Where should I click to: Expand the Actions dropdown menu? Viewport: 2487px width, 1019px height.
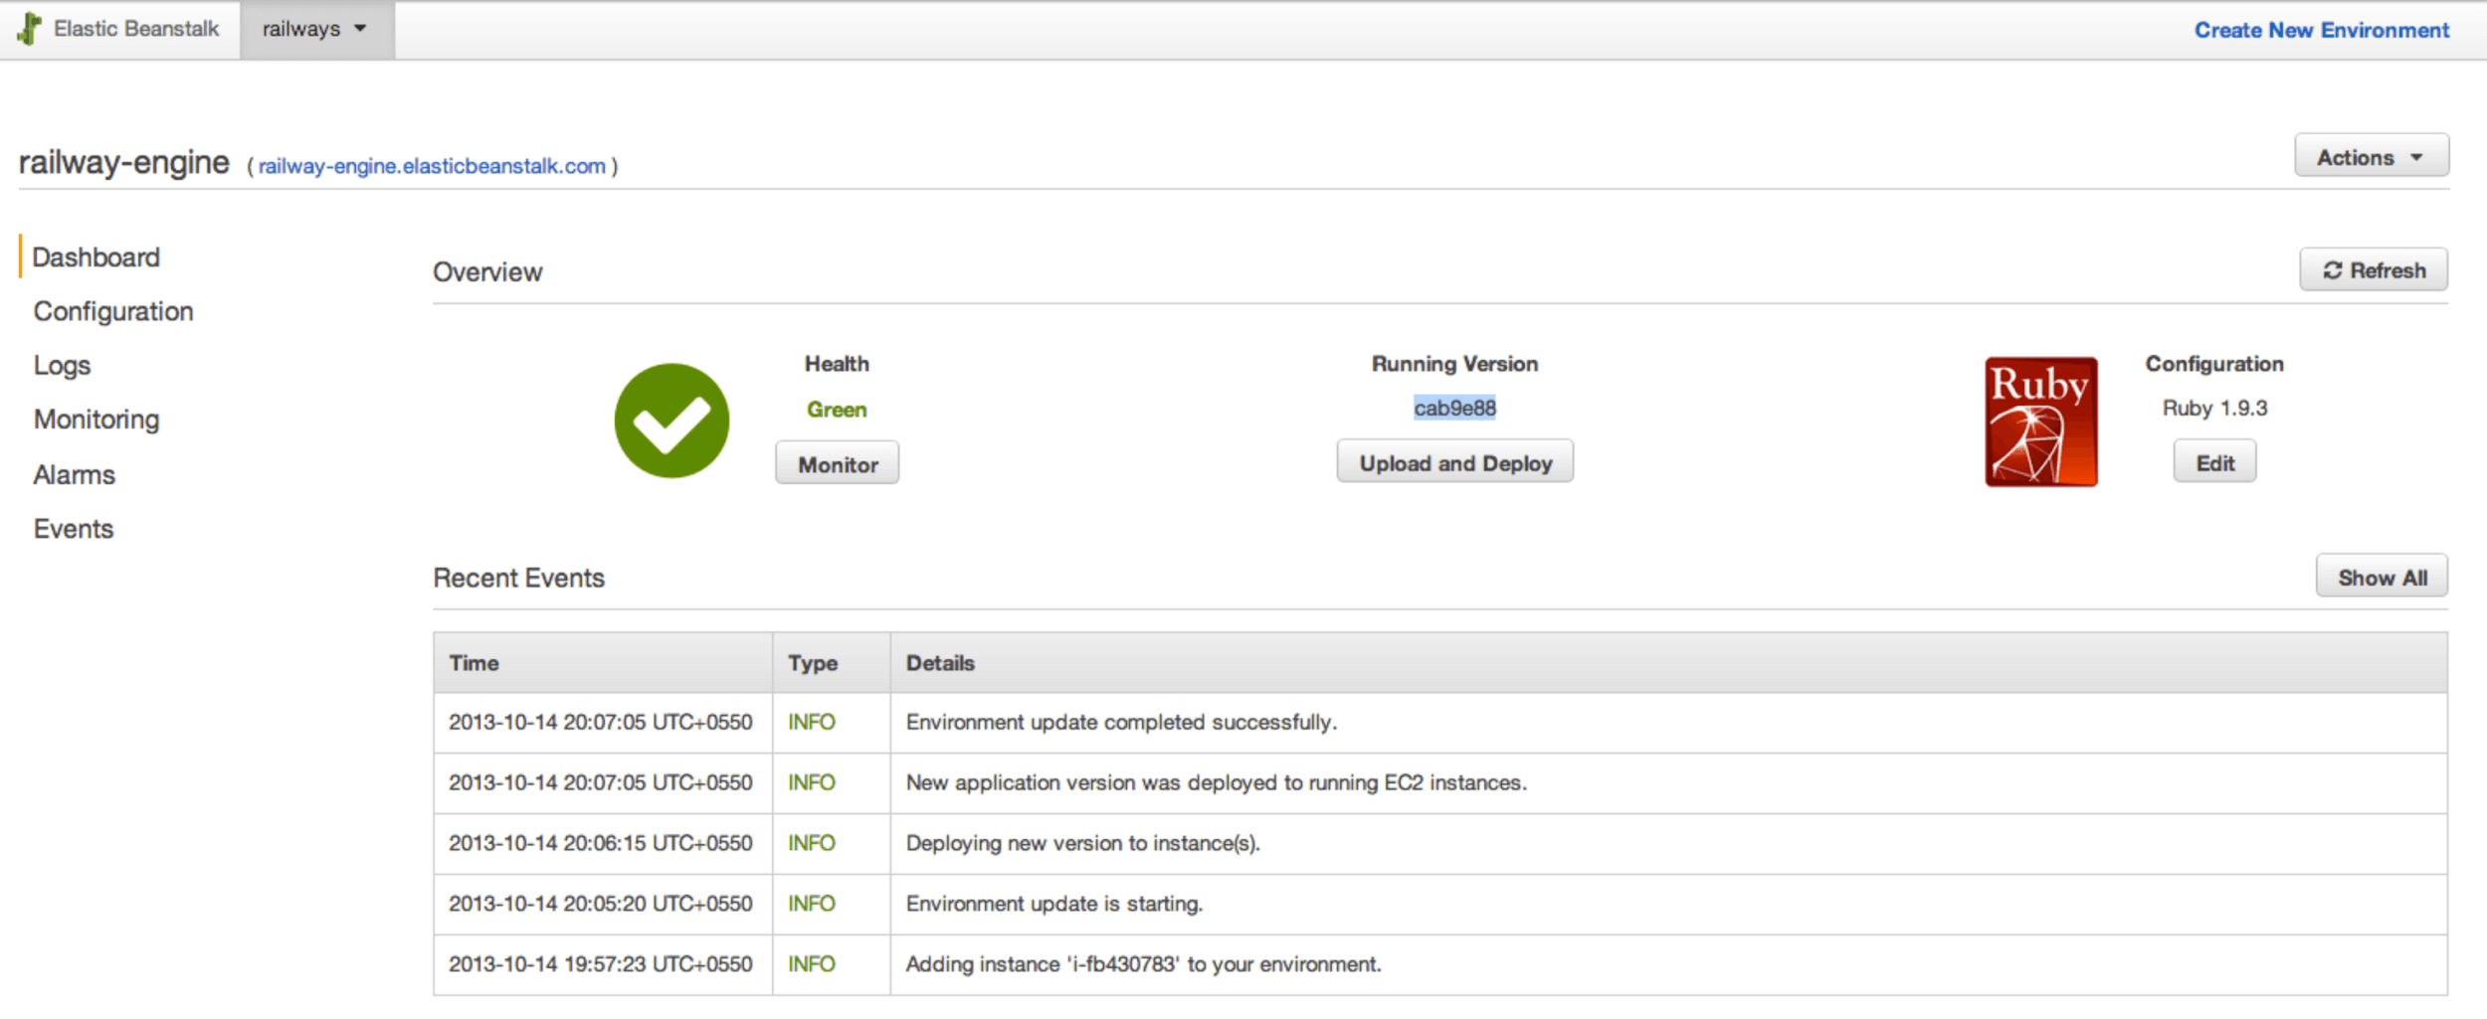2371,157
